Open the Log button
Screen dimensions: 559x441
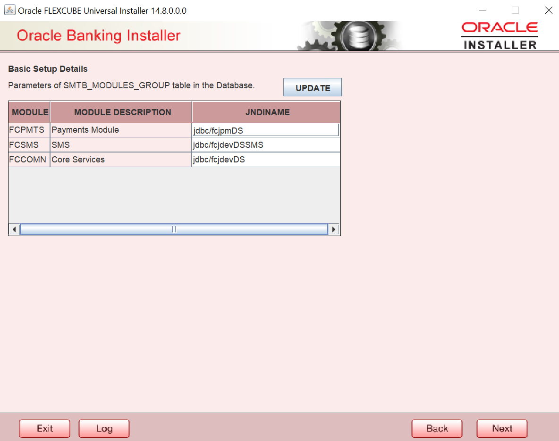click(x=104, y=428)
